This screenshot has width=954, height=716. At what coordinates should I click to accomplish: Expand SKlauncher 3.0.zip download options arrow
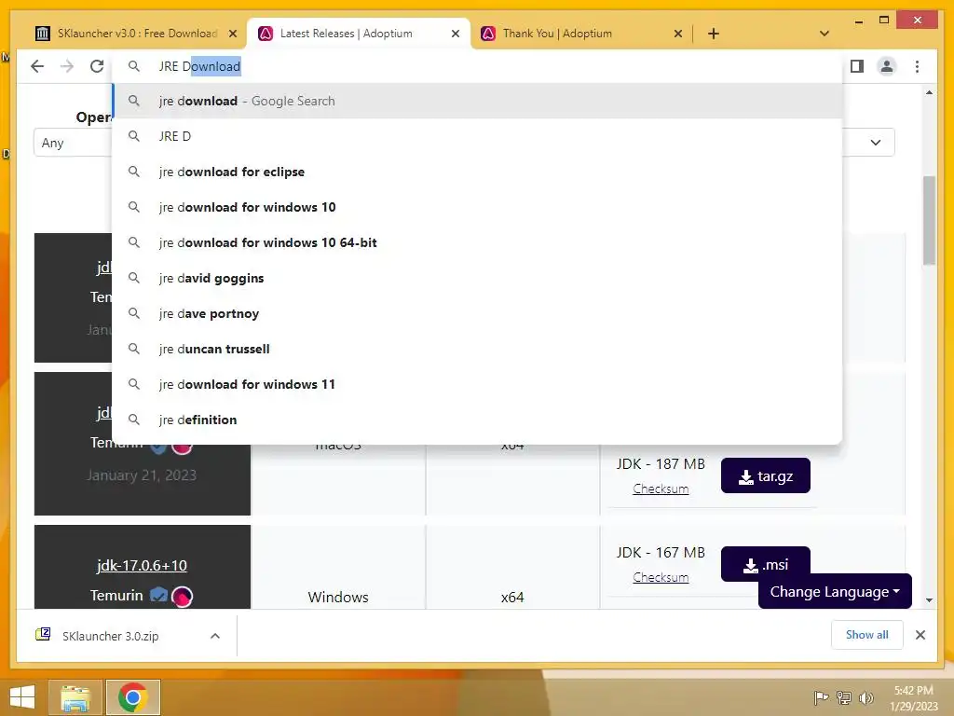(215, 636)
